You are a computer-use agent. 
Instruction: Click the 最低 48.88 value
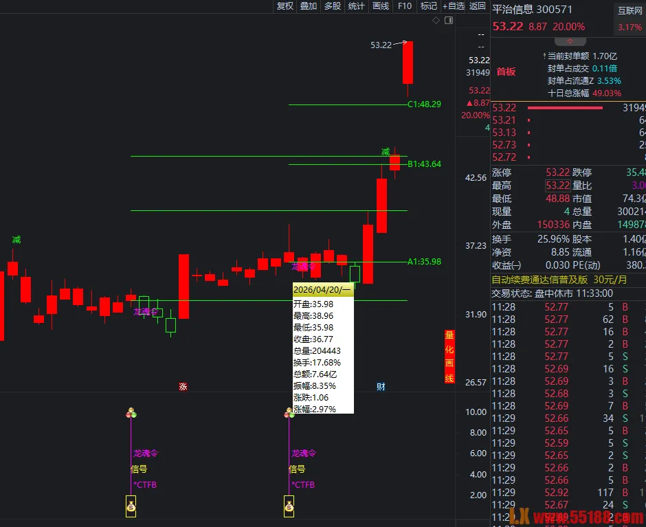click(x=558, y=199)
